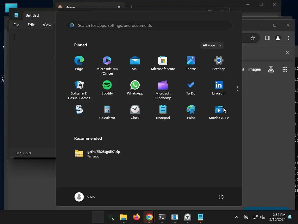
Task: Click into the Notepad text area
Action: click(32, 90)
